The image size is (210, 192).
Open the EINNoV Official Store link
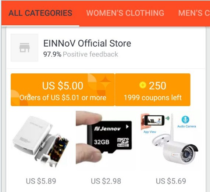[x=87, y=43]
